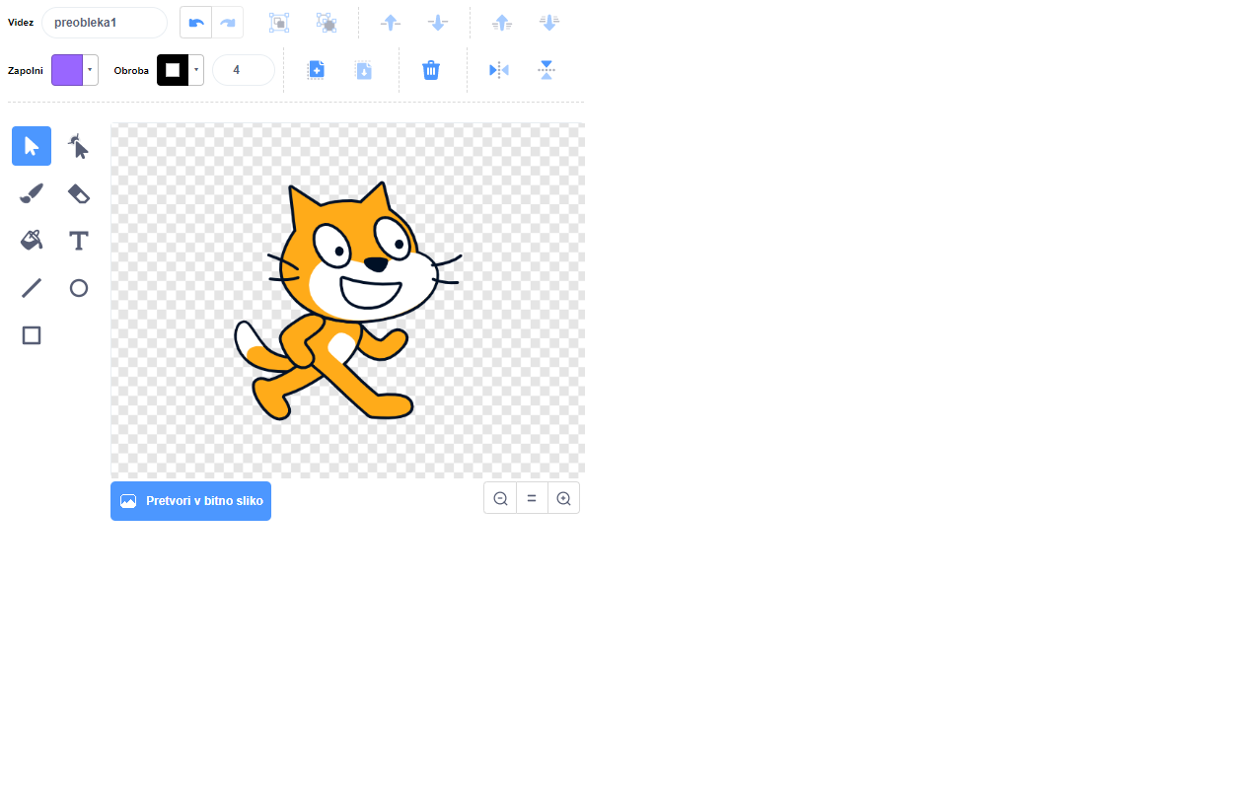Switch to the Reshape tool
This screenshot has width=1238, height=797.
pyautogui.click(x=78, y=146)
